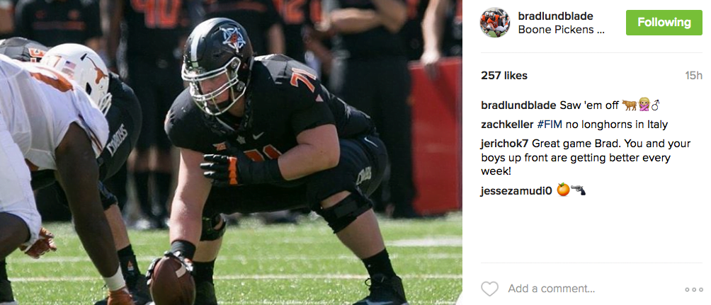
Task: View the 257 likes list
Action: 504,76
